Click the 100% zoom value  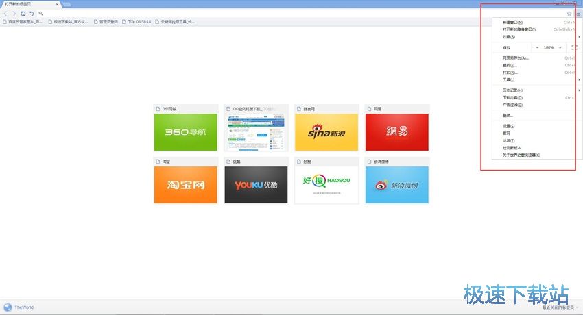coord(549,47)
